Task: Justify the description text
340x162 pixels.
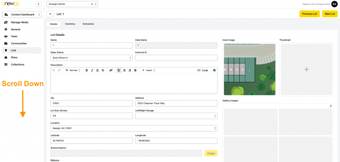Action: (x=135, y=70)
